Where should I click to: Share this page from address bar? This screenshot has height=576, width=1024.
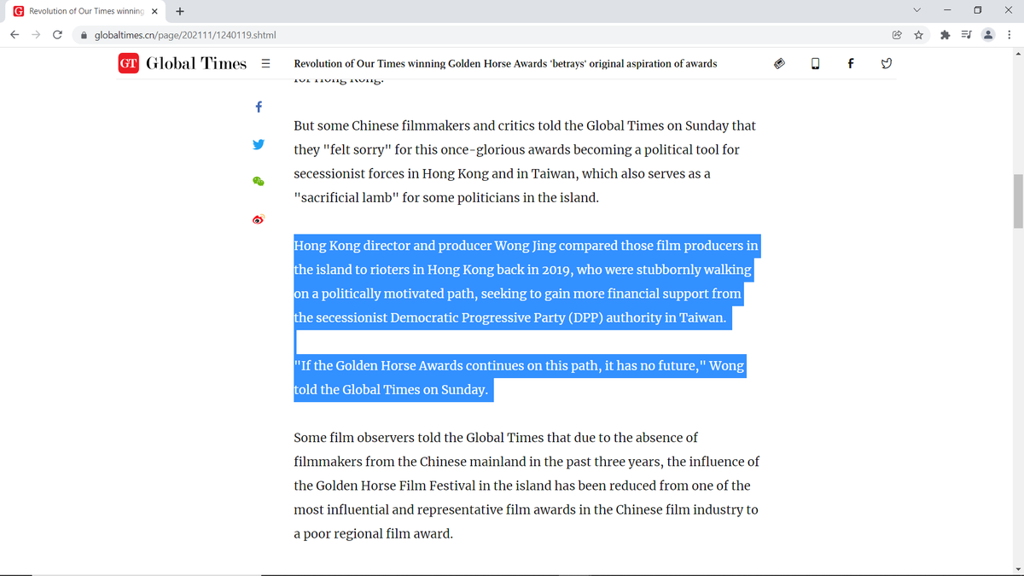click(x=898, y=35)
